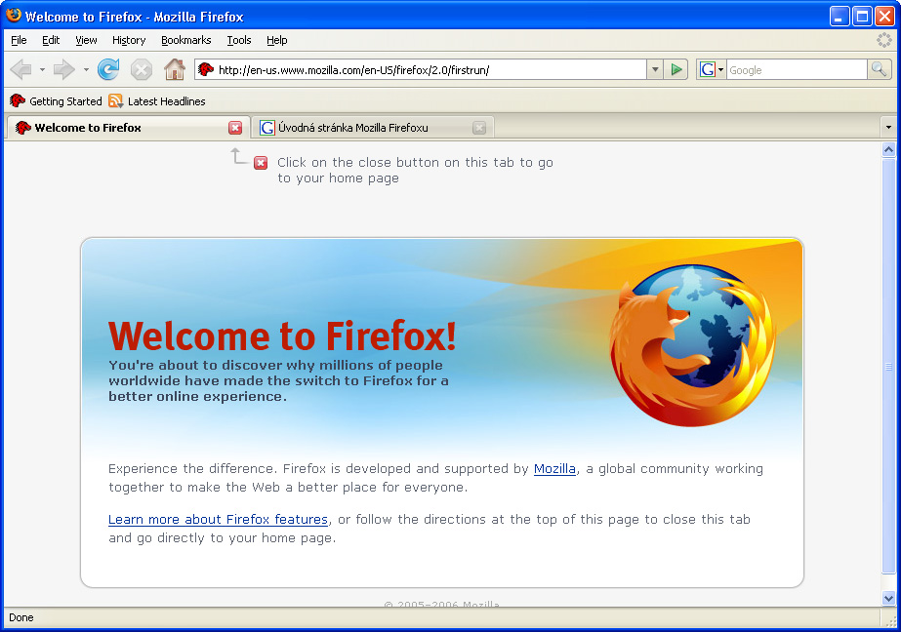Reload the current page
The image size is (901, 632).
pos(108,69)
